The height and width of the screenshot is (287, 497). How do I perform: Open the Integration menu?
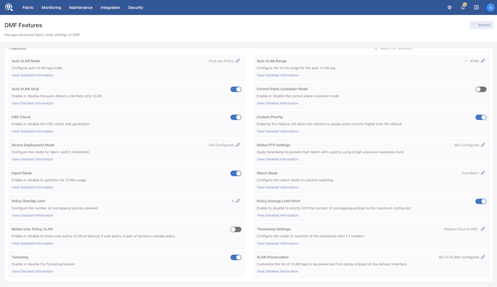coord(110,7)
